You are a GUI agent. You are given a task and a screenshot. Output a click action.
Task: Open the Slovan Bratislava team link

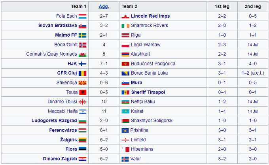[57, 26]
